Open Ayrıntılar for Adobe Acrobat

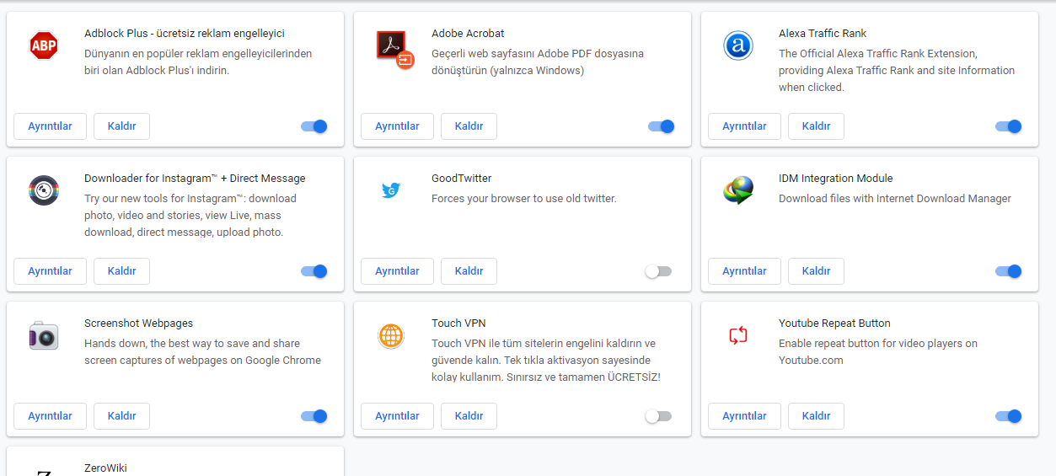[397, 126]
